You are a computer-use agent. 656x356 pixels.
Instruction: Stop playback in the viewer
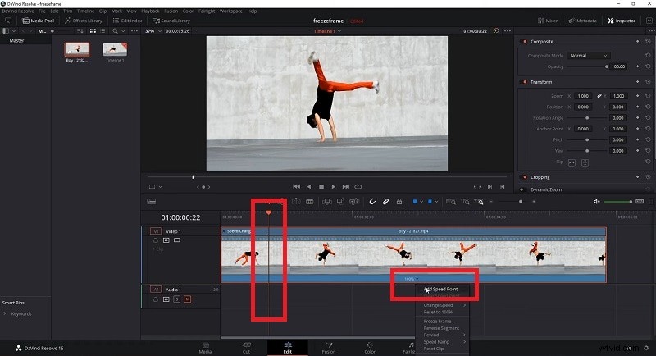321,186
